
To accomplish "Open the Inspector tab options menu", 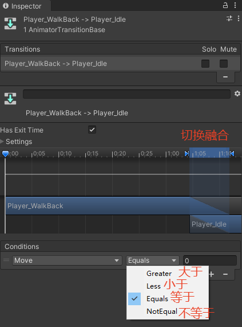I will (235, 5).
